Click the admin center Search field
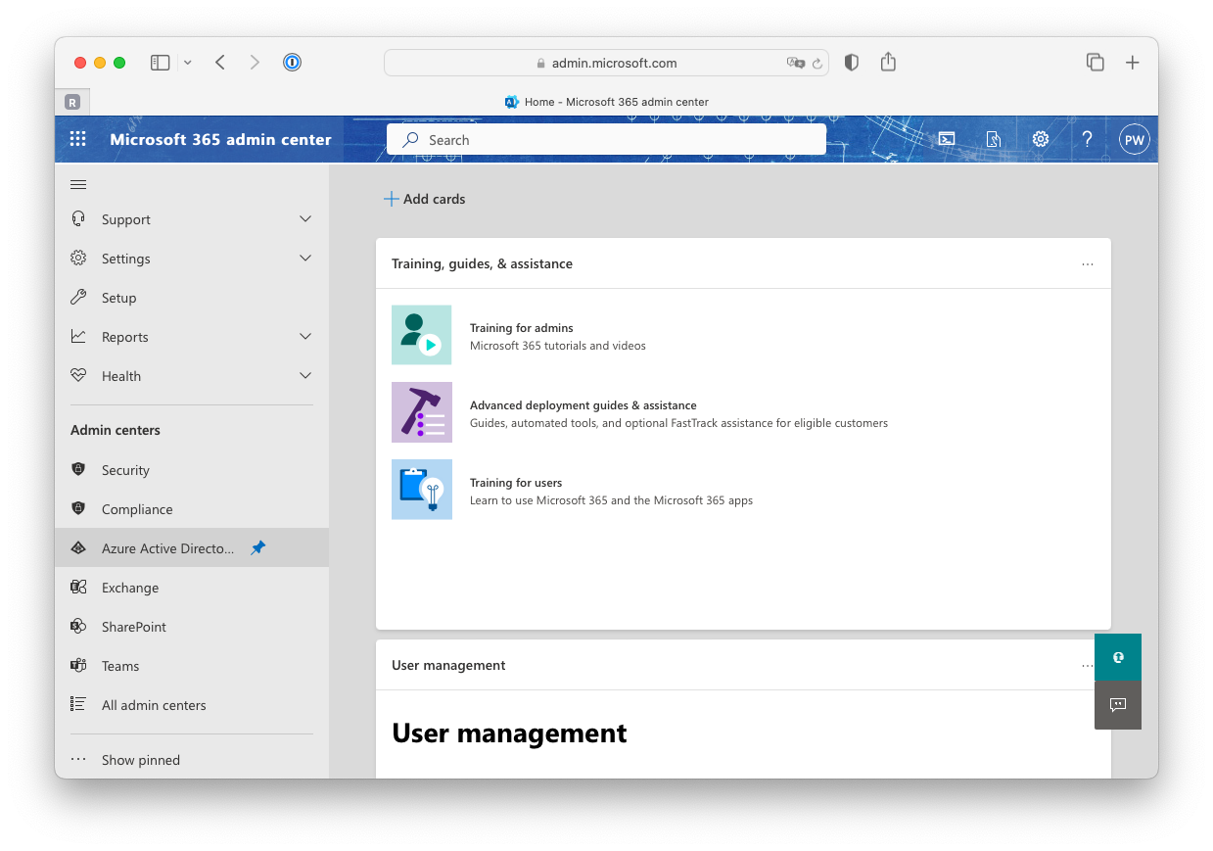Screen dimensions: 1213x851 pyautogui.click(x=606, y=139)
